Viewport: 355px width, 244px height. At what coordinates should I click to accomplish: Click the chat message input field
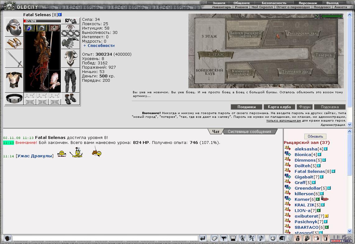click(x=105, y=238)
